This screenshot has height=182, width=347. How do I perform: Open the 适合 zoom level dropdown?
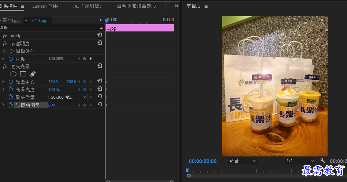(x=242, y=161)
